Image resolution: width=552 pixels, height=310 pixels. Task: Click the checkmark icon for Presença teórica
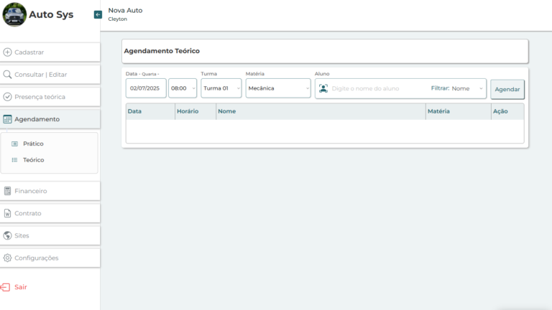8,97
